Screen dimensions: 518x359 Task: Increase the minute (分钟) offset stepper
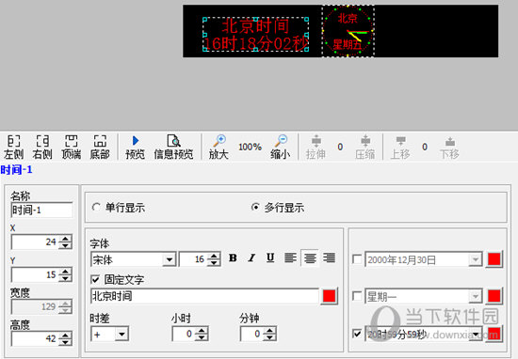270,330
